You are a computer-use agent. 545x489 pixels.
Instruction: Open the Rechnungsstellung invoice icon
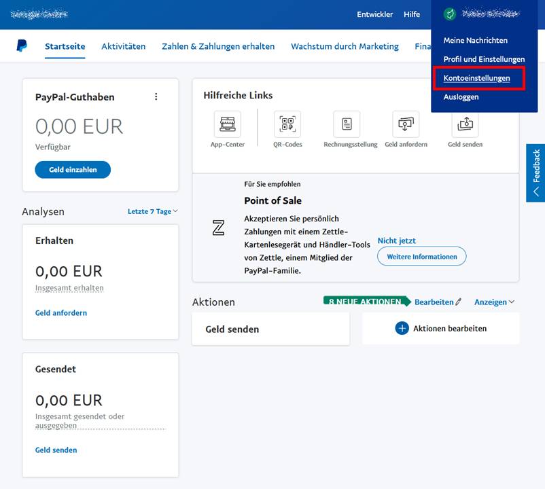pyautogui.click(x=347, y=124)
